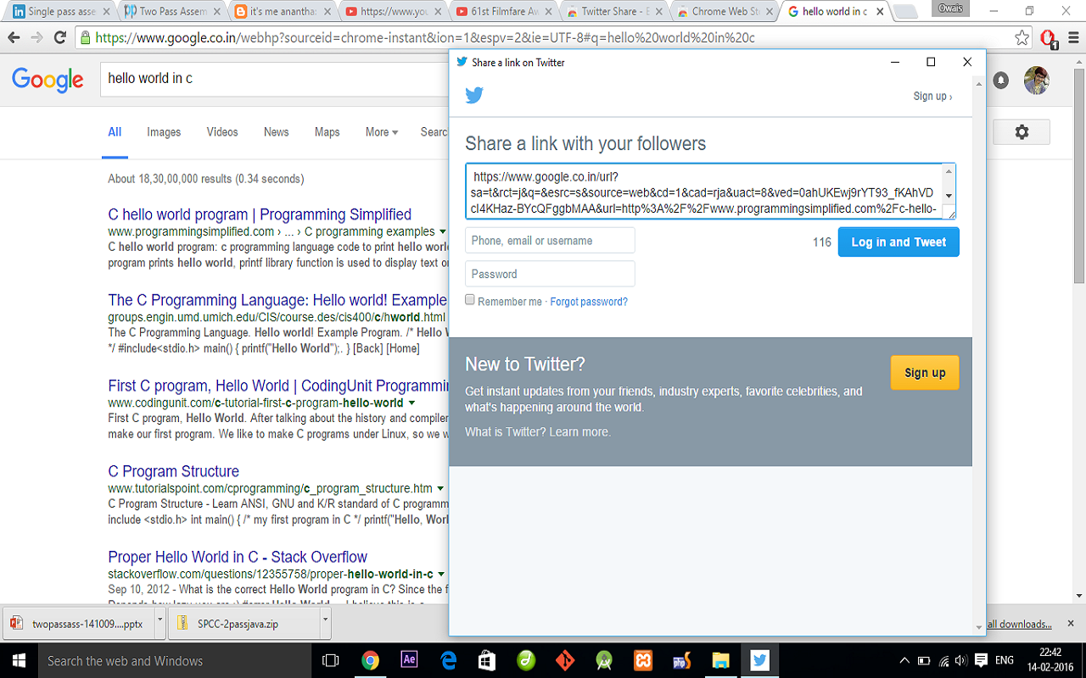Launch Chrome from the taskbar
The width and height of the screenshot is (1086, 678).
coord(370,660)
